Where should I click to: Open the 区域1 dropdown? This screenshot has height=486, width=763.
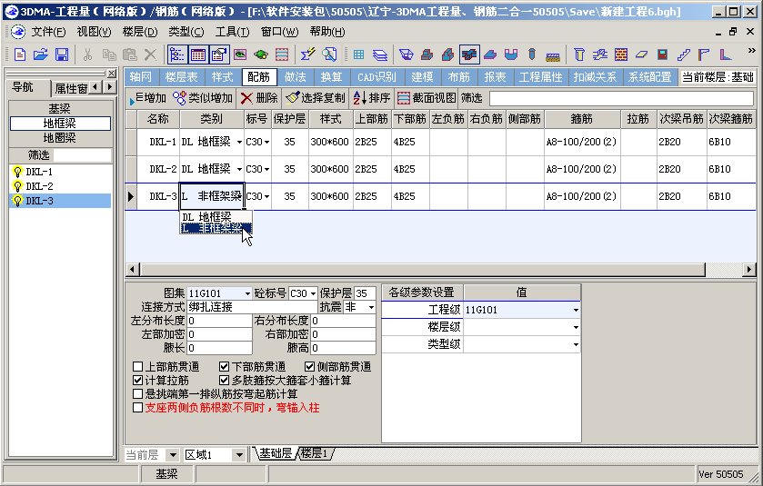[239, 455]
